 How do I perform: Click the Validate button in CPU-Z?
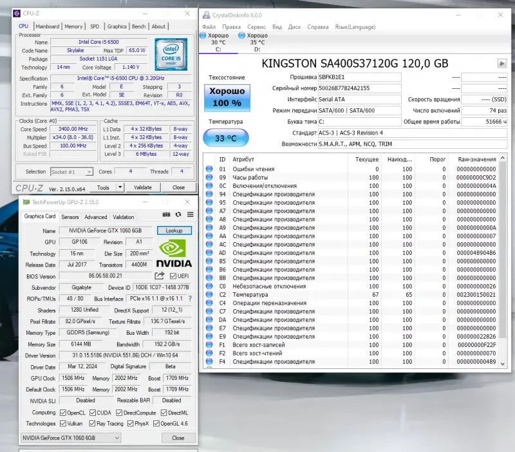tap(142, 187)
